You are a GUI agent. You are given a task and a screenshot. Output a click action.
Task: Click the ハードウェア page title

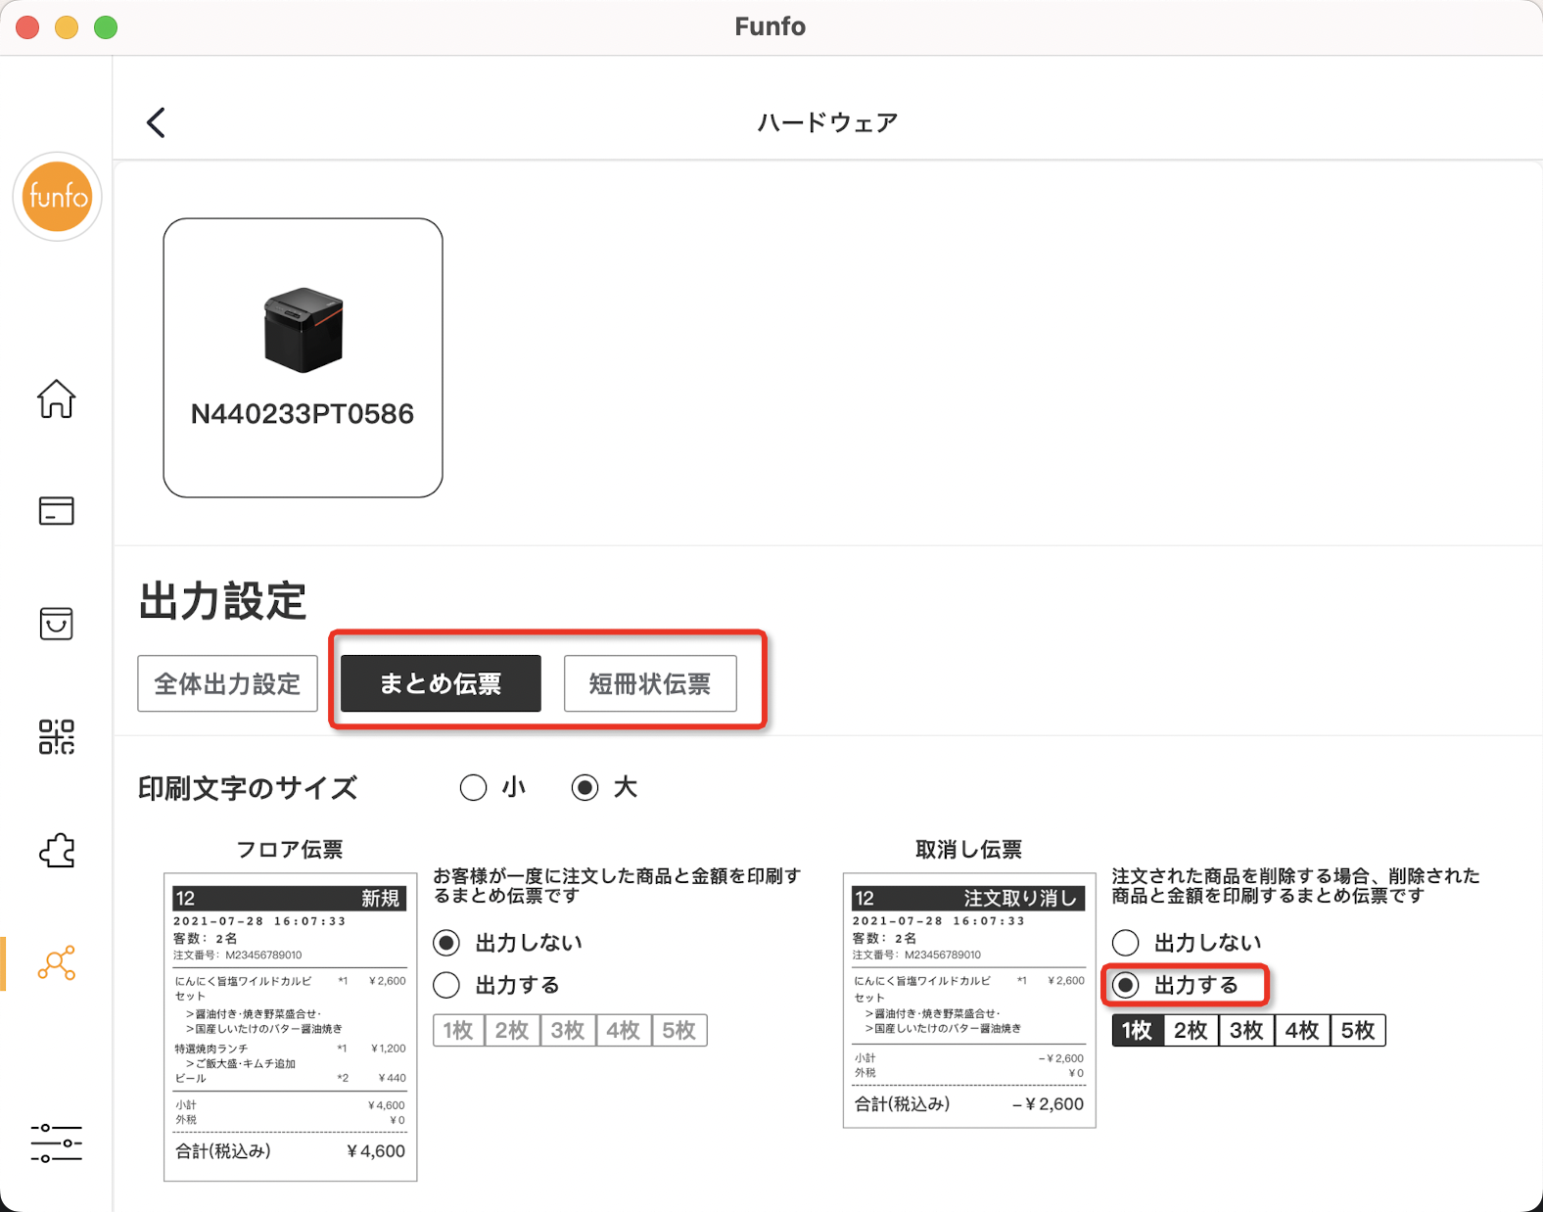827,122
